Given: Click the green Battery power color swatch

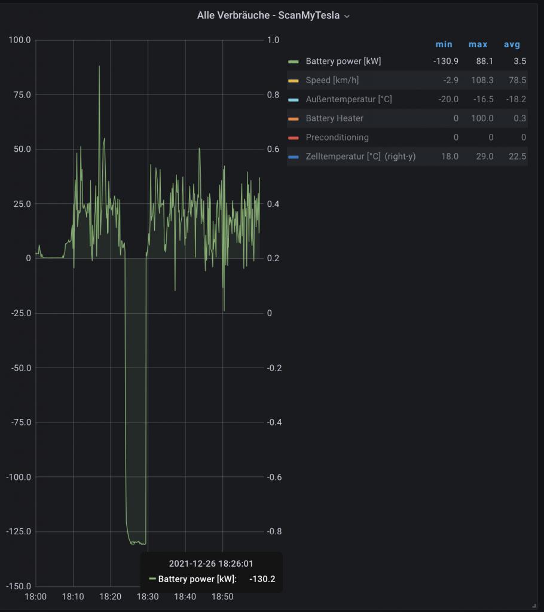Looking at the screenshot, I should (x=293, y=62).
